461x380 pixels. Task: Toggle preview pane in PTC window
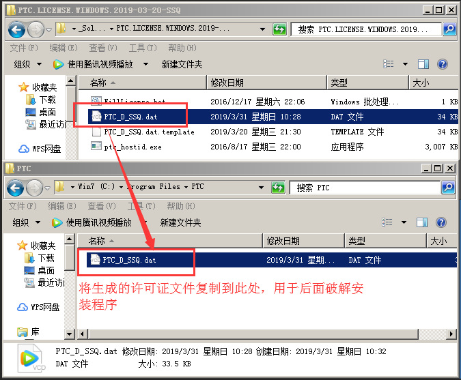[x=422, y=222]
